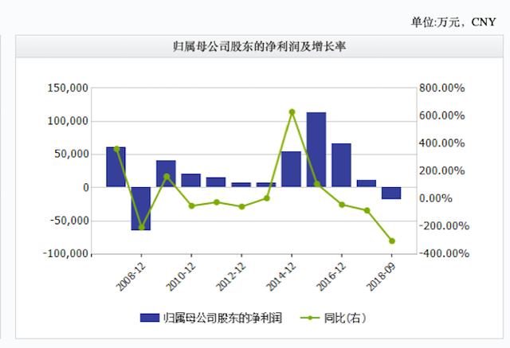This screenshot has height=348, width=510.
Task: Select the green point at 2016-12
Action: click(x=342, y=205)
